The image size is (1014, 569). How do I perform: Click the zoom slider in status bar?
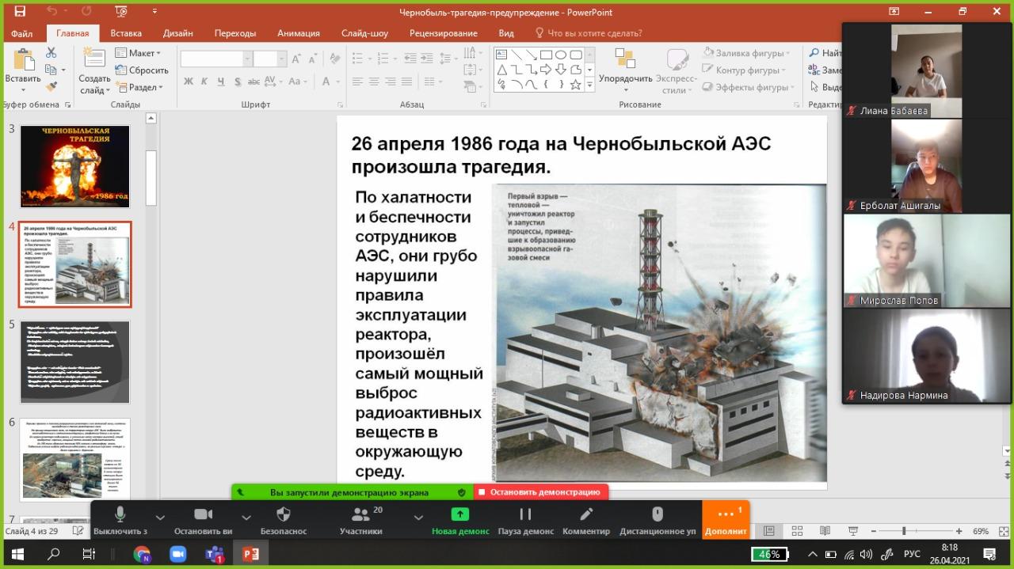(x=904, y=531)
